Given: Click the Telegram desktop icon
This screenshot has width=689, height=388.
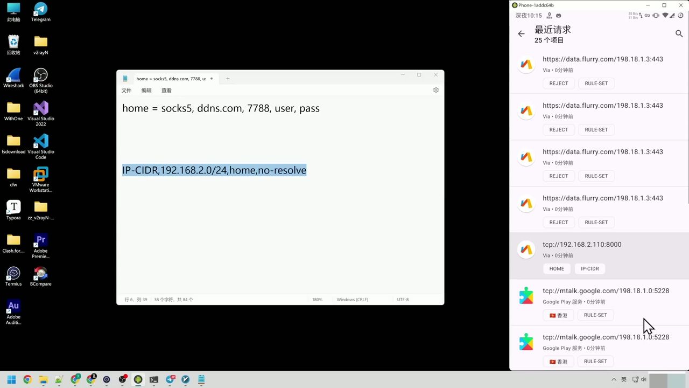Looking at the screenshot, I should coord(41,12).
